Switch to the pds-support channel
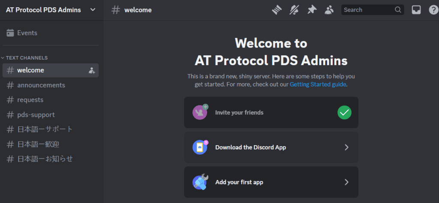This screenshot has height=203, width=439. click(x=51, y=115)
